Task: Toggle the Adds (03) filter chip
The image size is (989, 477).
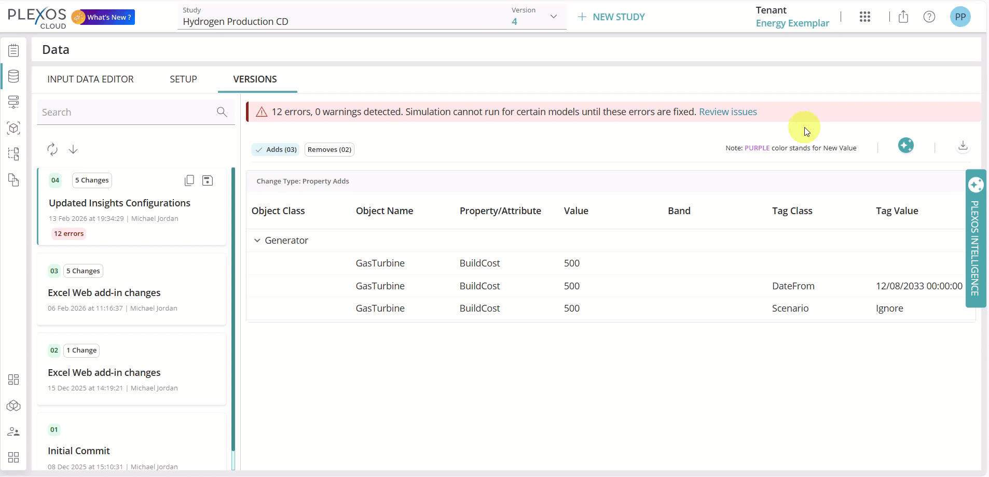Action: (276, 149)
